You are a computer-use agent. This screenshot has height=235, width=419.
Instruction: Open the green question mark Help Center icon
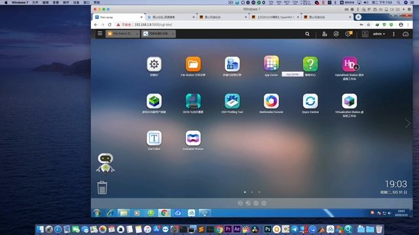point(310,64)
